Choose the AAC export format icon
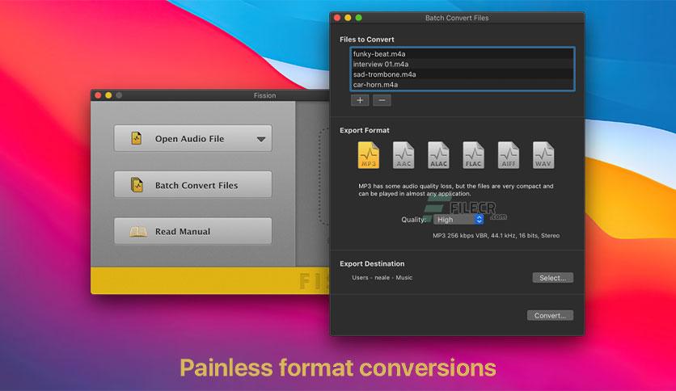676x391 pixels. pyautogui.click(x=403, y=155)
